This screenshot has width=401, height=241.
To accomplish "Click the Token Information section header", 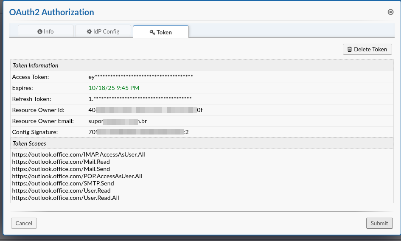I will click(x=36, y=65).
